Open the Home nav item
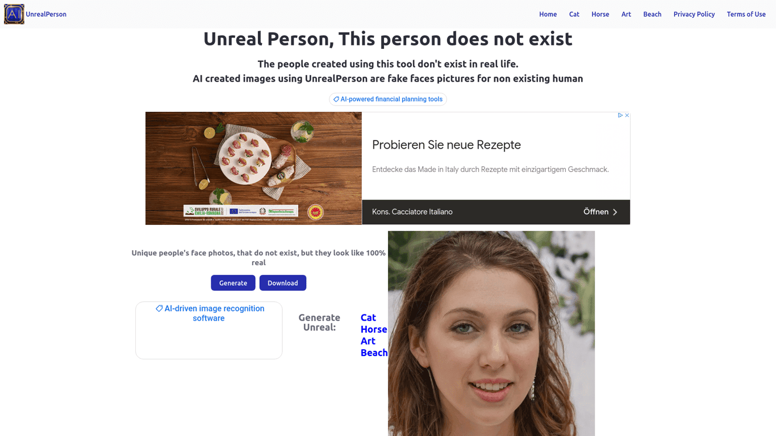This screenshot has height=436, width=776. 548,14
